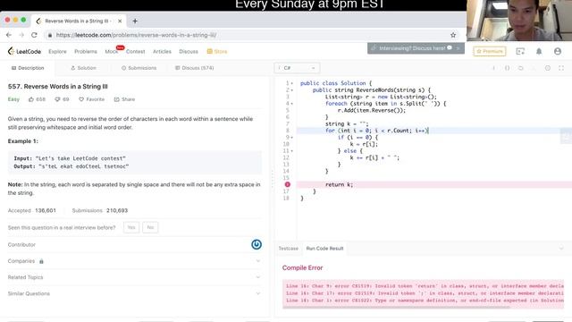
Task: Click the Premium button
Action: point(490,52)
